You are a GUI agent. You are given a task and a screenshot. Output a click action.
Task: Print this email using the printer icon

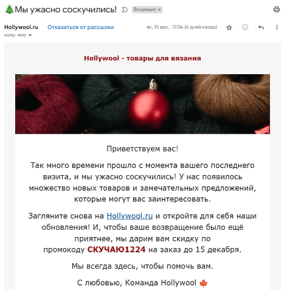277,9
